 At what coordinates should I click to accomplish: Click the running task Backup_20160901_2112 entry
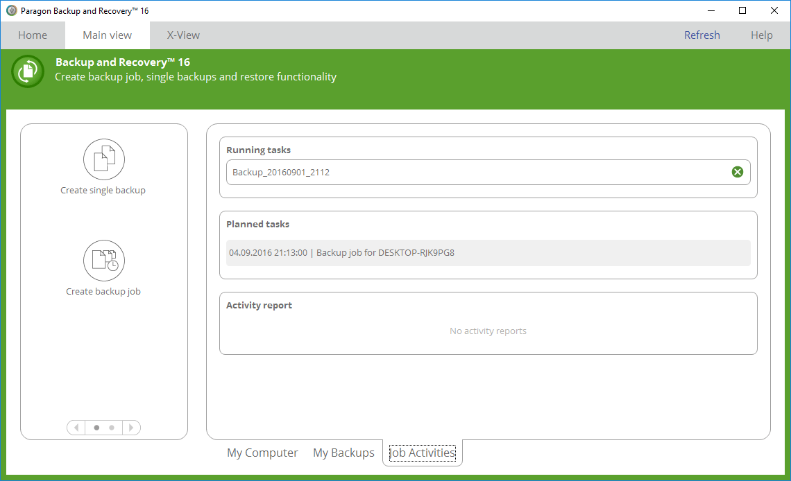488,173
